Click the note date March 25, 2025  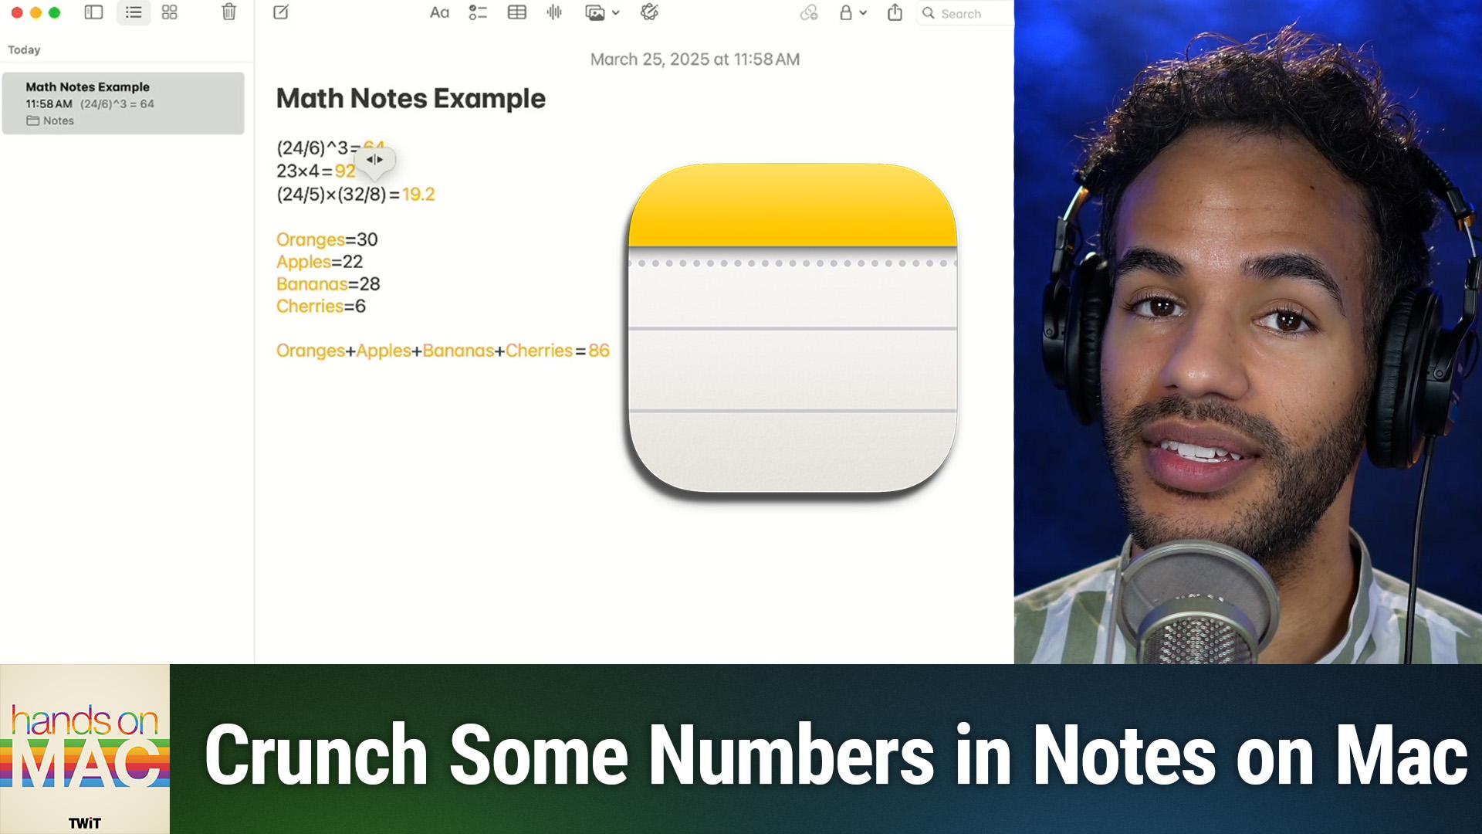pyautogui.click(x=695, y=59)
